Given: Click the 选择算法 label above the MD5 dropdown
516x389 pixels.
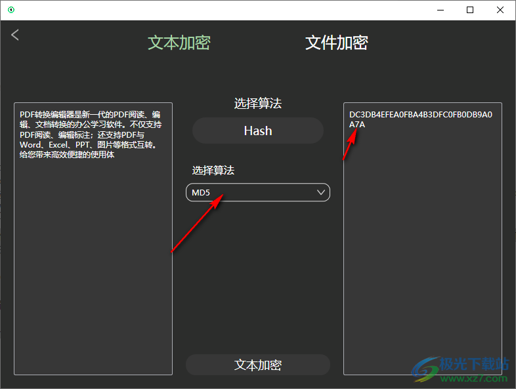Looking at the screenshot, I should click(213, 171).
